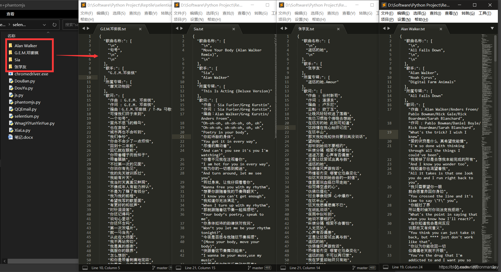Click the refresh icon in file explorer address bar

click(55, 25)
